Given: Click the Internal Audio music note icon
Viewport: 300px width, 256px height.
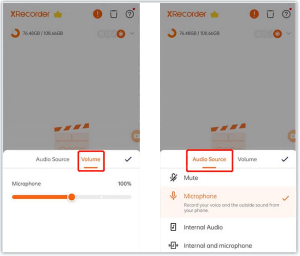Looking at the screenshot, I should point(173,227).
